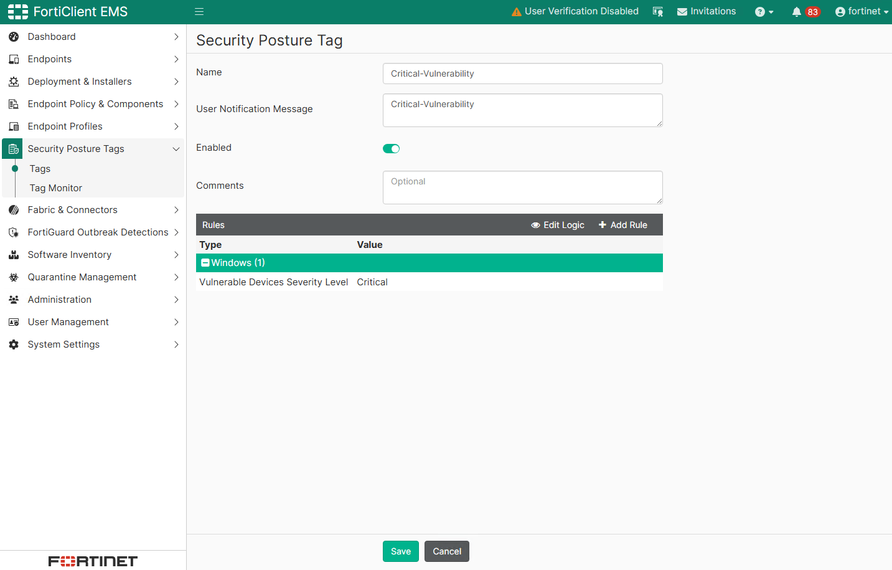The height and width of the screenshot is (570, 892).
Task: Click inside the Comments field
Action: tap(522, 187)
